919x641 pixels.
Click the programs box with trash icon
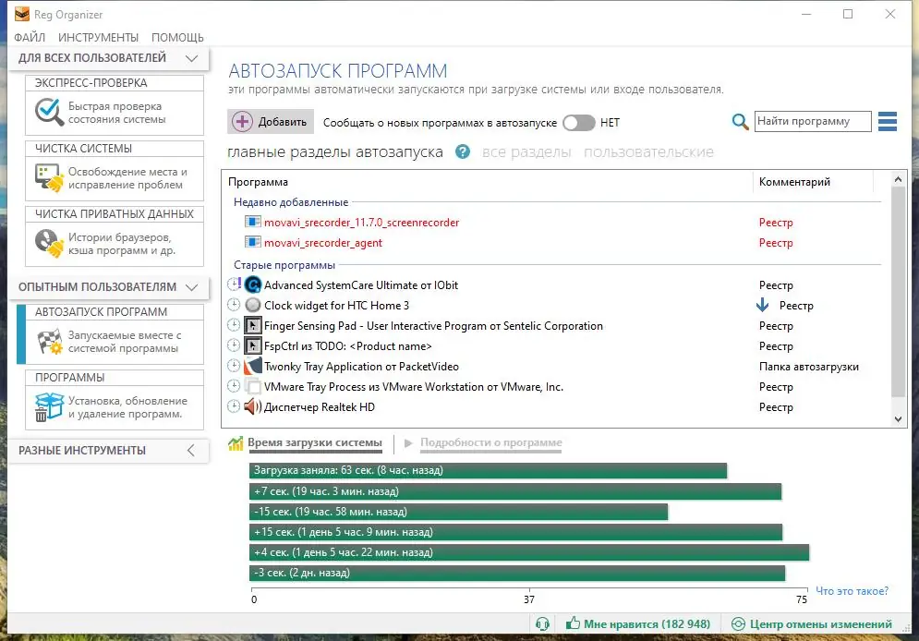pos(49,406)
